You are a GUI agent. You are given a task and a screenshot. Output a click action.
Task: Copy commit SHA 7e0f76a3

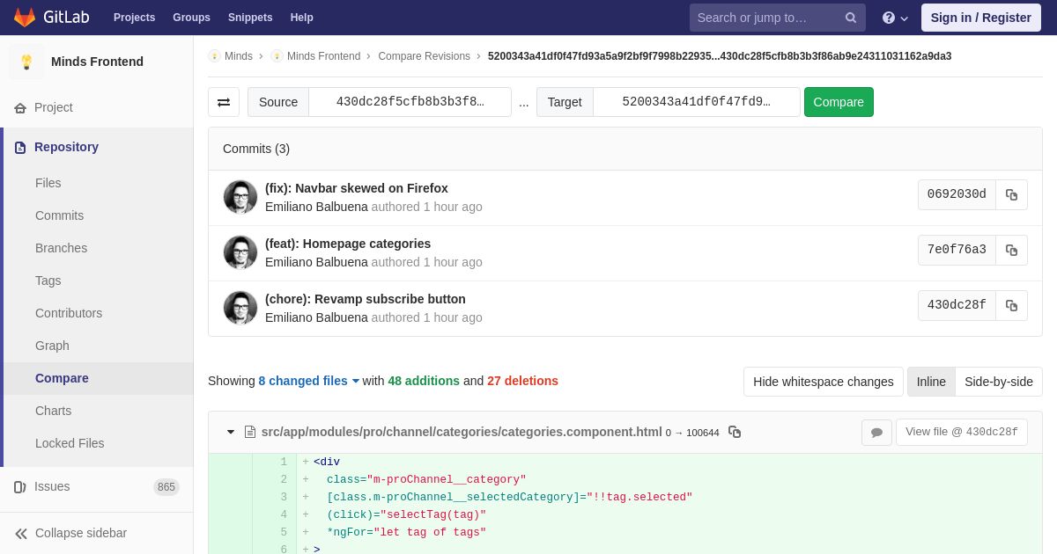(1011, 250)
